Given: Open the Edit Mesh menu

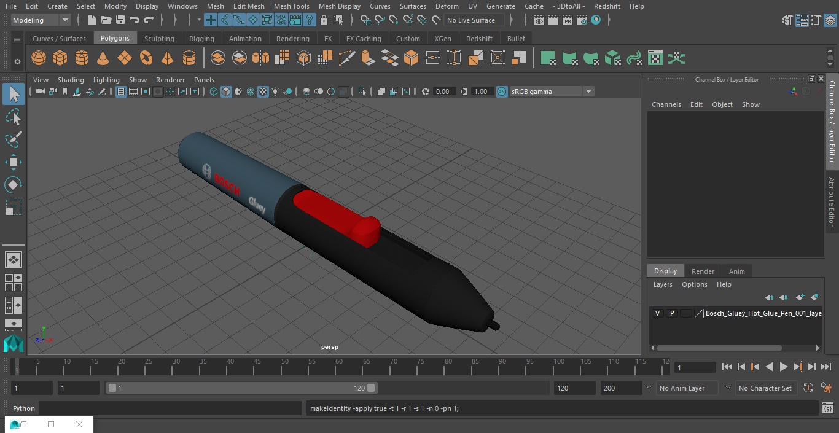Looking at the screenshot, I should (x=249, y=6).
